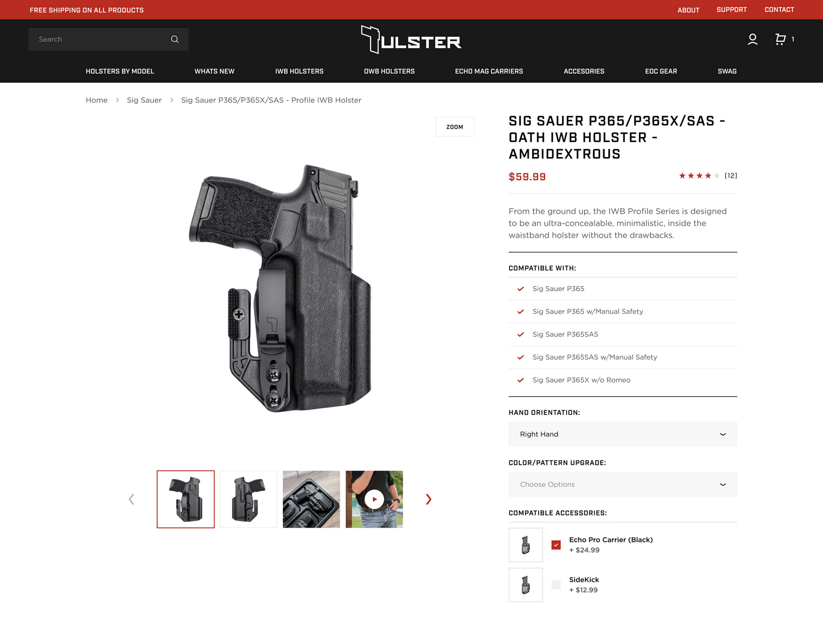Image resolution: width=823 pixels, height=620 pixels.
Task: Click the Zoom button
Action: point(455,127)
